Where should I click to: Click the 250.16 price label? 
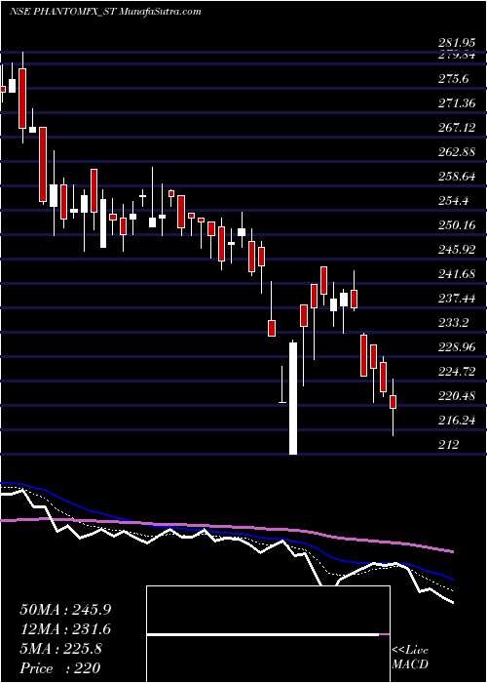(456, 225)
